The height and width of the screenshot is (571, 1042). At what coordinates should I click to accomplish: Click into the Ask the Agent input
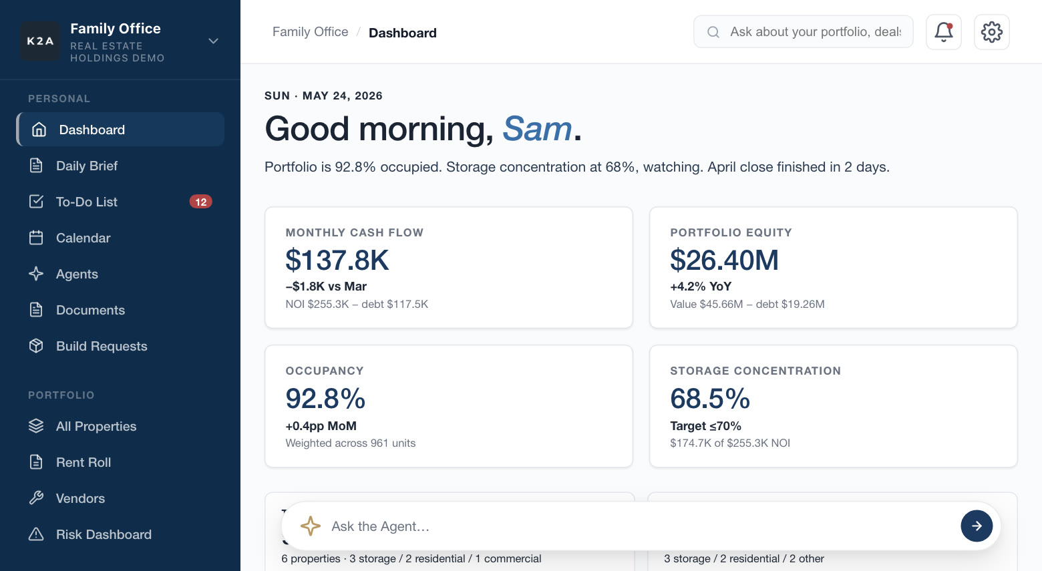[x=641, y=526]
